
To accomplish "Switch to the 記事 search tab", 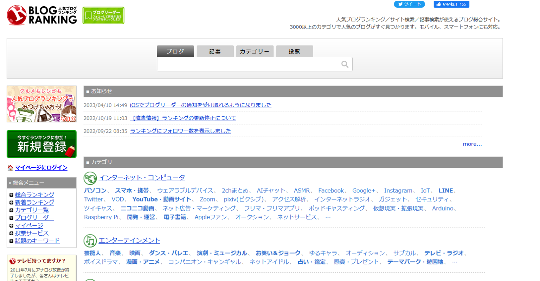I will (x=215, y=51).
